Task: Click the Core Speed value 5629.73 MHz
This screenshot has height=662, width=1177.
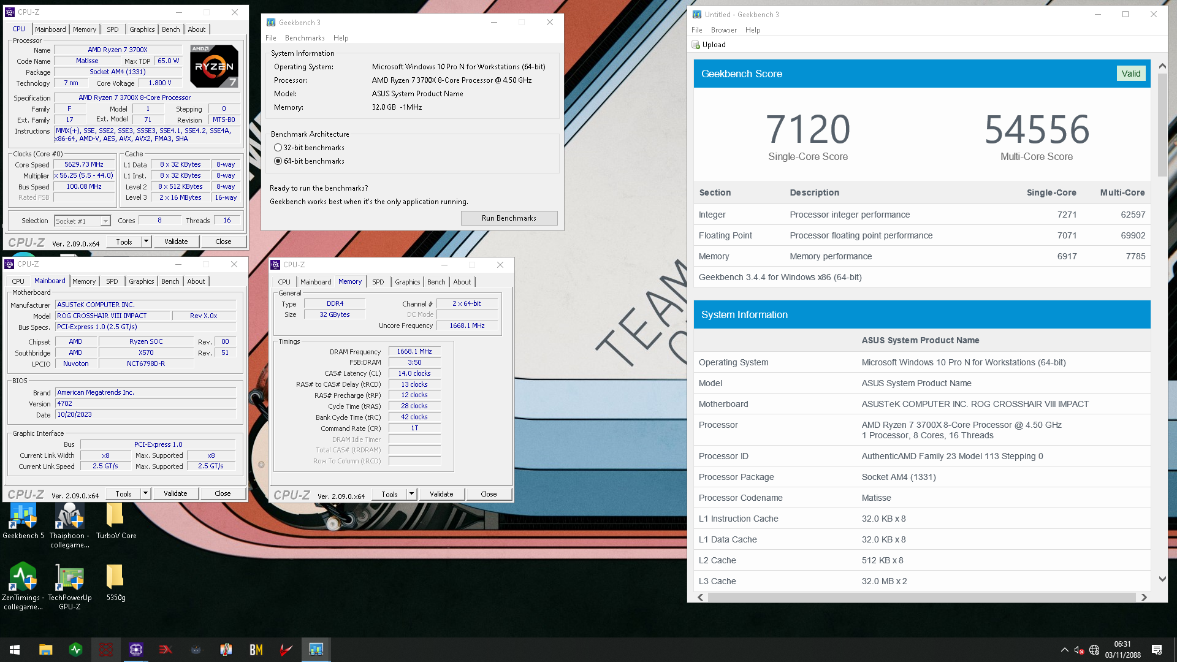Action: tap(84, 164)
